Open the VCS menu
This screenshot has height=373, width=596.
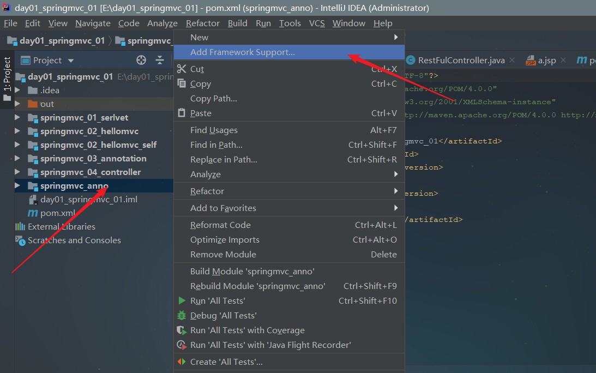pos(317,23)
